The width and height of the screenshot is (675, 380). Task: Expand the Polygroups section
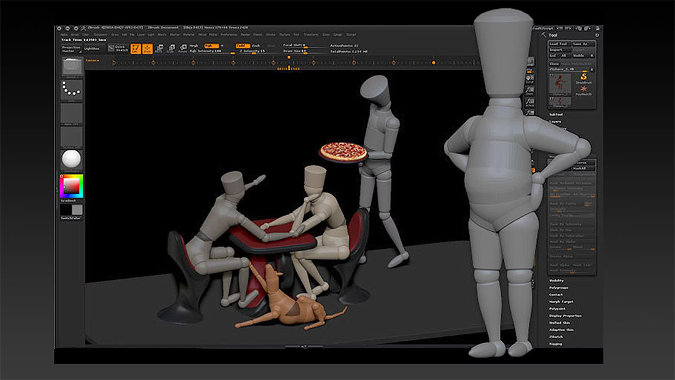point(558,287)
